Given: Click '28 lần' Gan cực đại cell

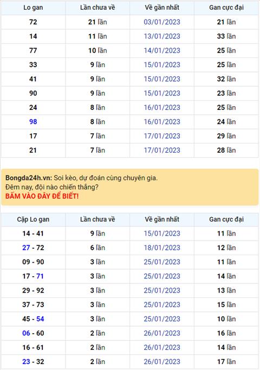Looking at the screenshot, I should click(x=226, y=150).
